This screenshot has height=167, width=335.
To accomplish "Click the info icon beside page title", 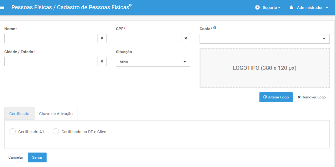I will pyautogui.click(x=130, y=5).
